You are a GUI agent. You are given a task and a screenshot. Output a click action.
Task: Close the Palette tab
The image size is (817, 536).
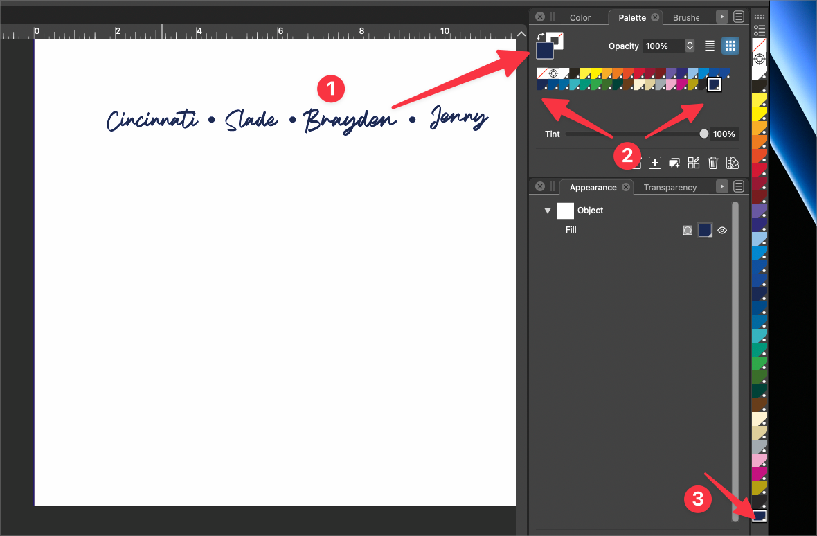(655, 17)
